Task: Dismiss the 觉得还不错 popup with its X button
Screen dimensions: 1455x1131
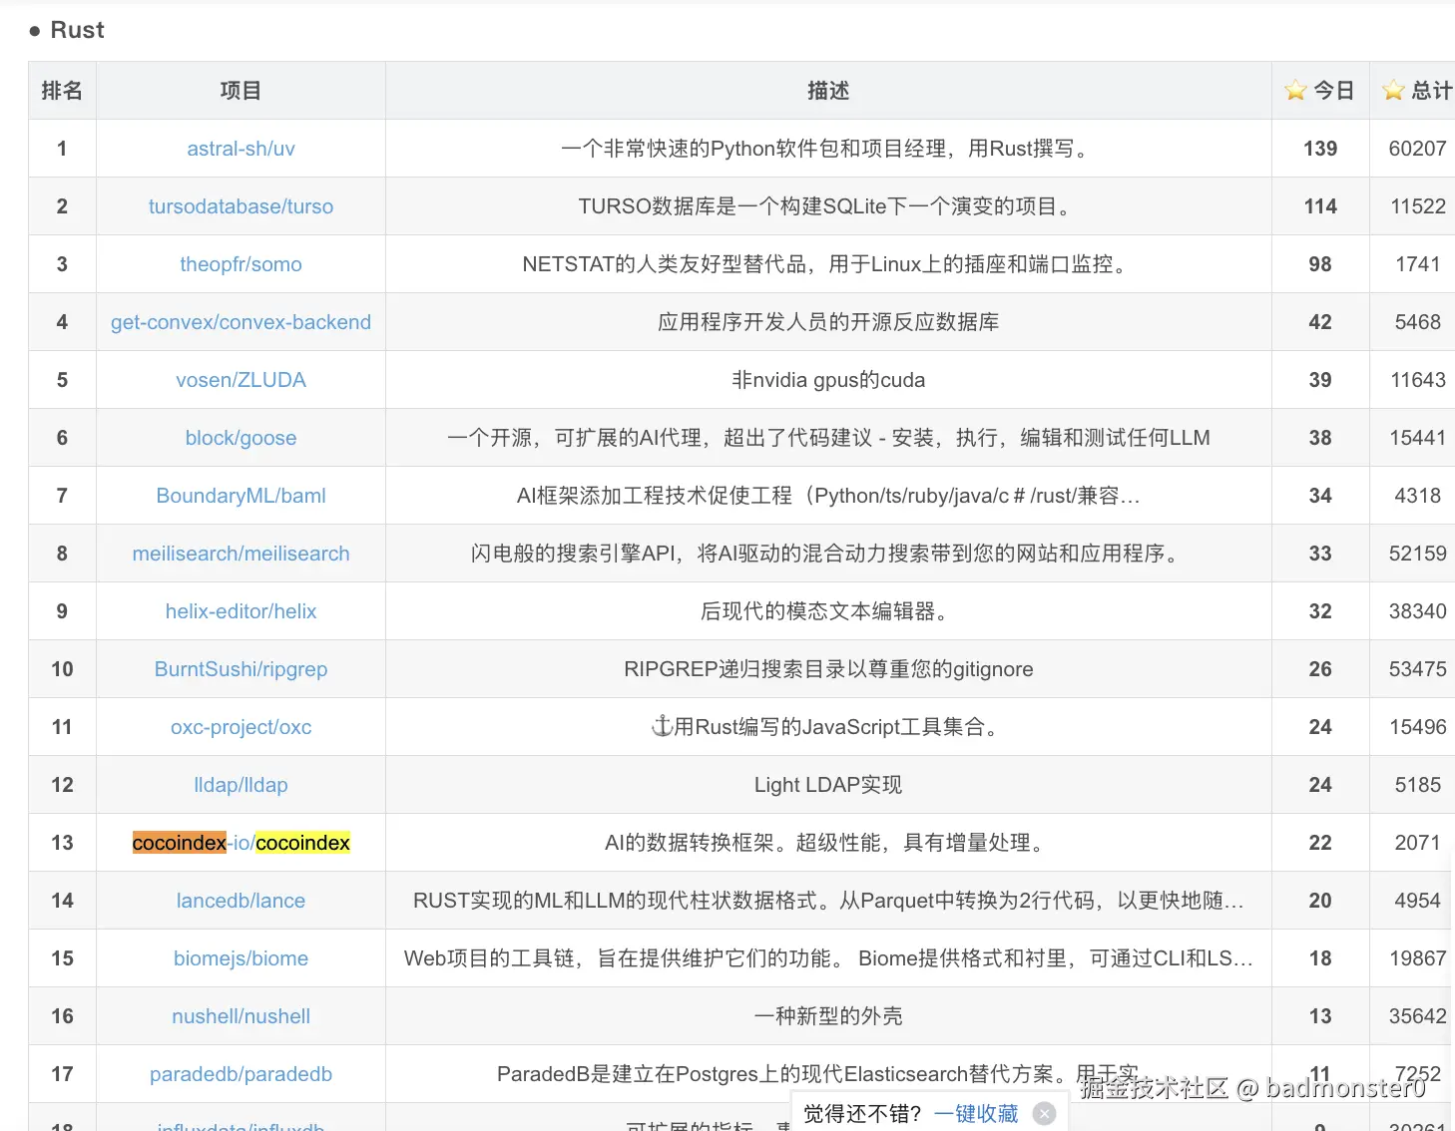Action: click(1044, 1113)
